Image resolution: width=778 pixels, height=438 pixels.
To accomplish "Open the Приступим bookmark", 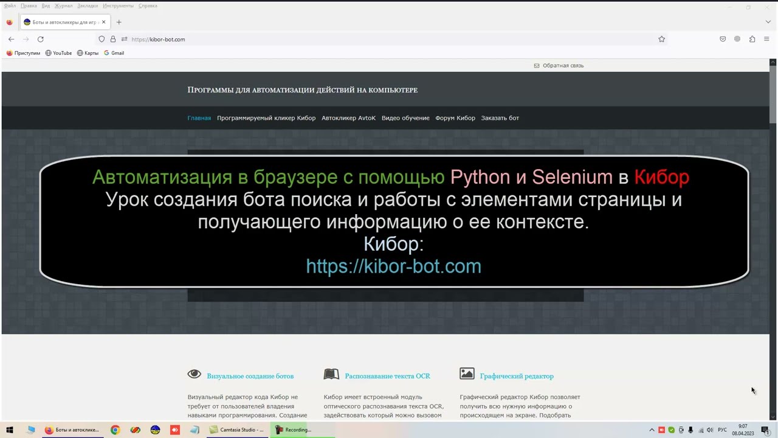I will [x=23, y=53].
